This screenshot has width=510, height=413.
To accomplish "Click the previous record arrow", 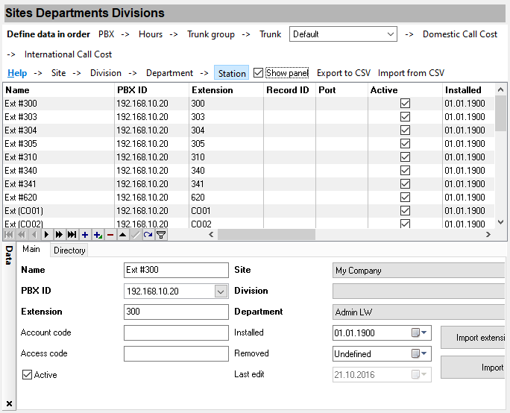I will [x=34, y=235].
